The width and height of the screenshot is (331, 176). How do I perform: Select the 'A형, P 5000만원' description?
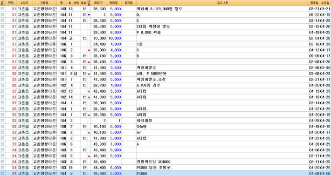tap(222, 74)
